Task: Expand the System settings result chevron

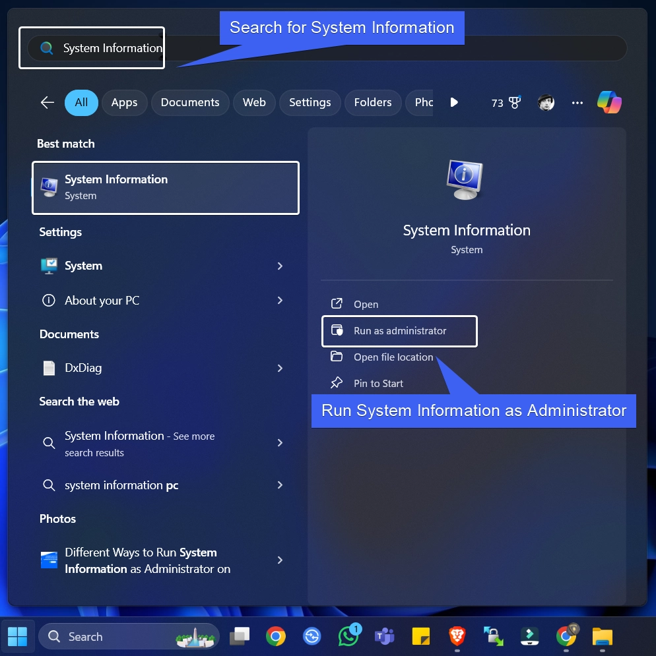Action: (280, 266)
